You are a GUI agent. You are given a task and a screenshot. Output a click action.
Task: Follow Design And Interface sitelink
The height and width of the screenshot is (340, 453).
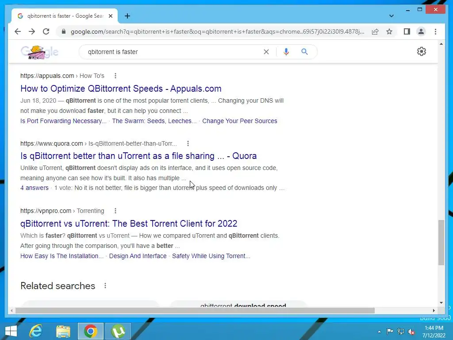tap(138, 256)
